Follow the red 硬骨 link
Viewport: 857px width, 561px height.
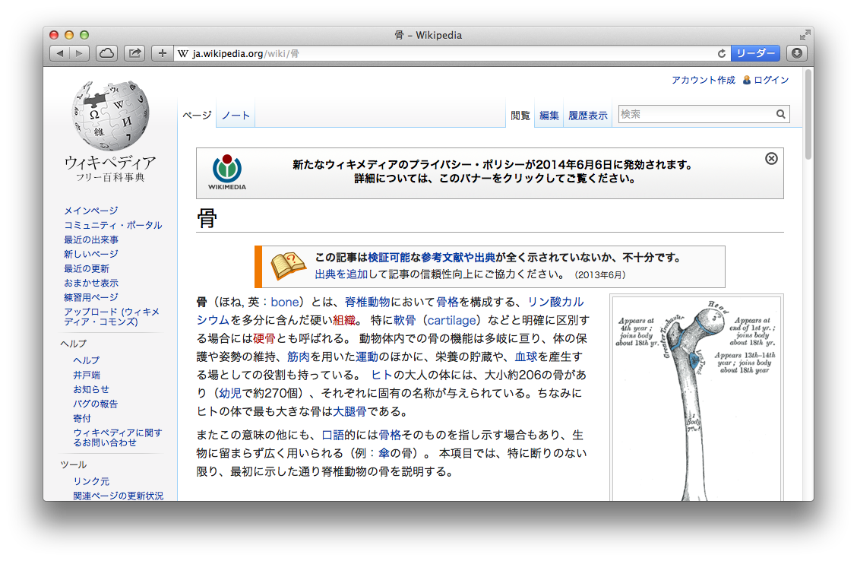point(264,338)
